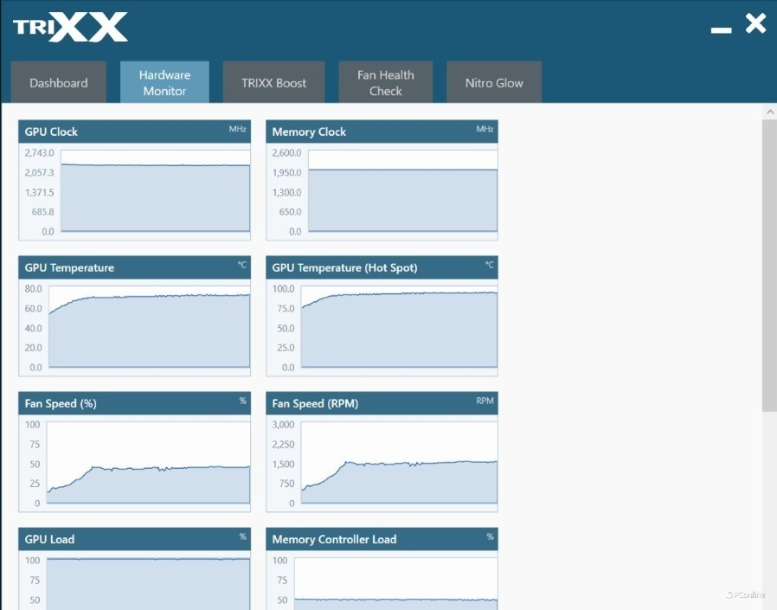Click the 2,057.3 GPU Clock axis value
Viewport: 777px width, 610px height.
(x=39, y=172)
